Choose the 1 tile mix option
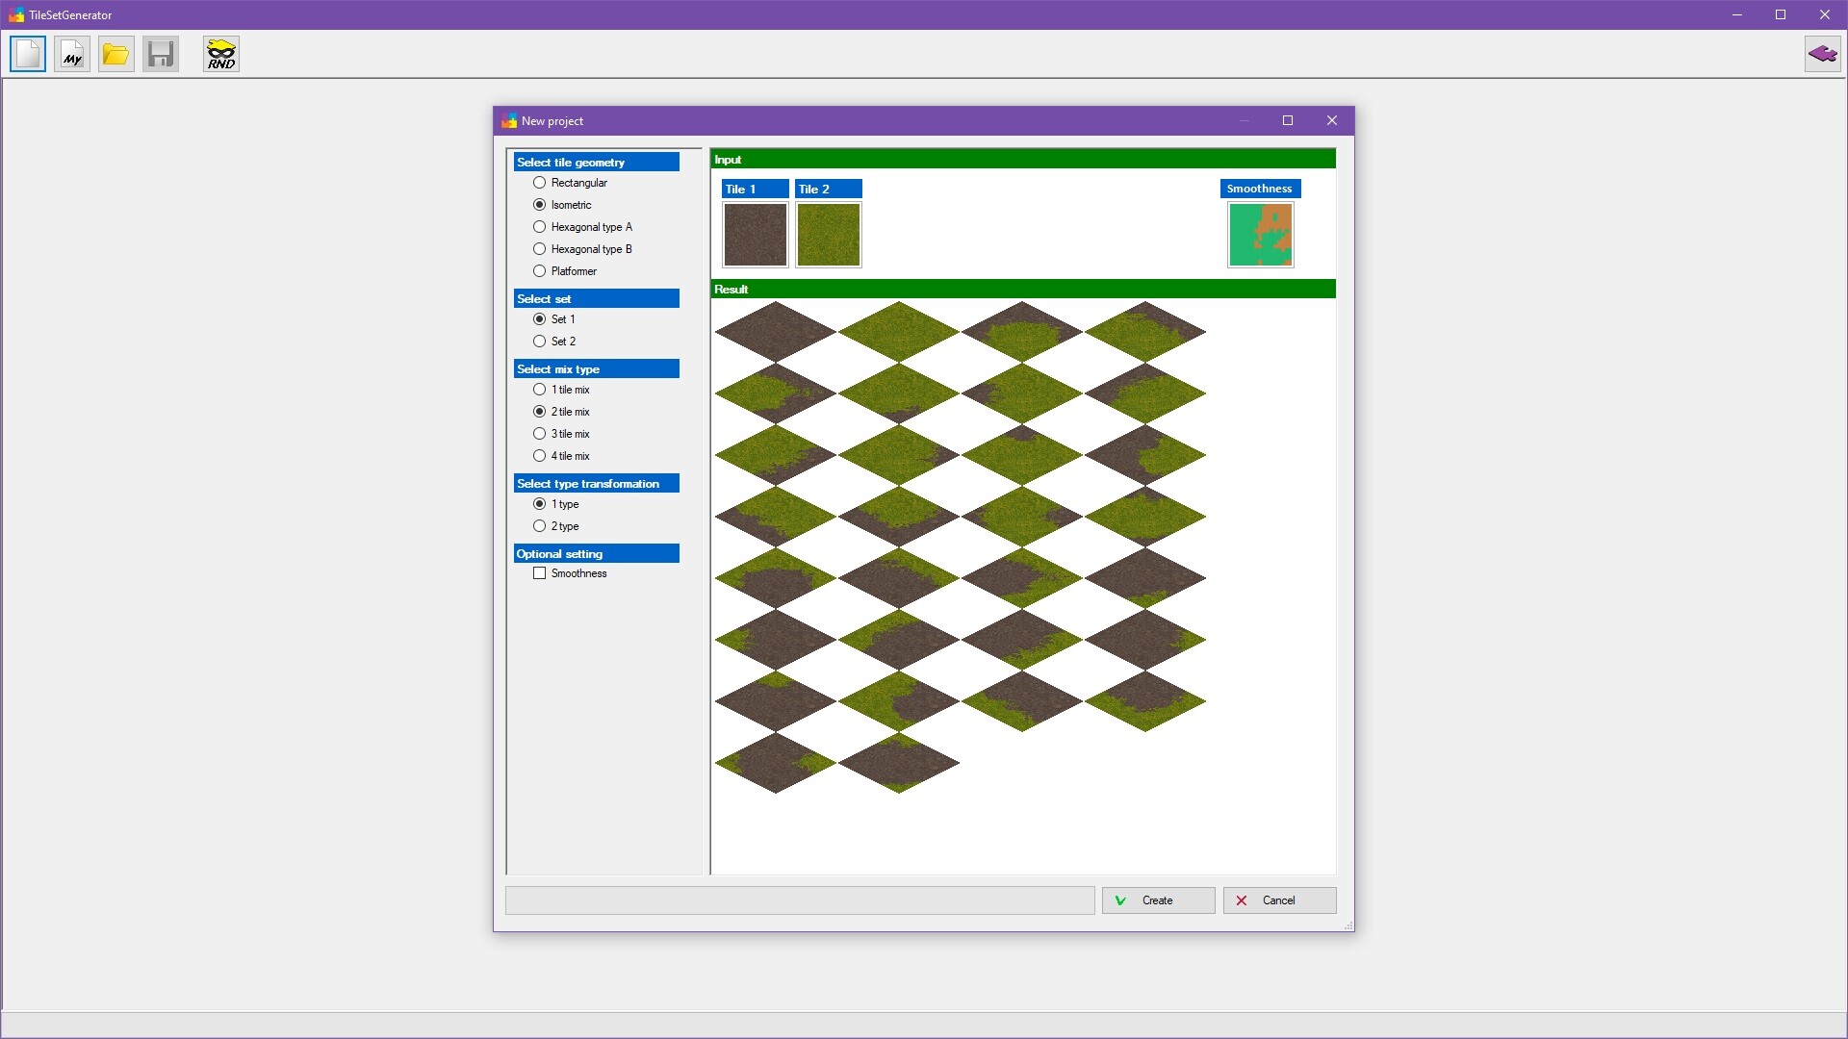This screenshot has height=1039, width=1848. (539, 389)
